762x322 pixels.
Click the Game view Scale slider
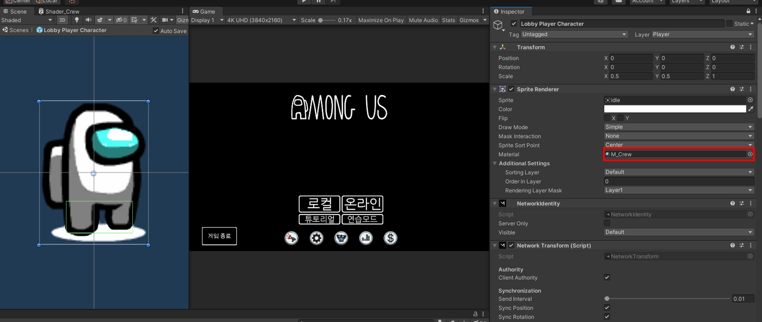coord(327,20)
